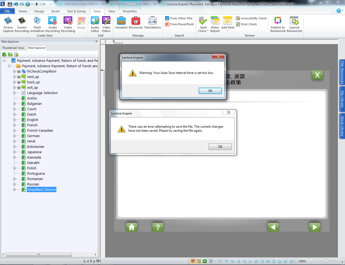The width and height of the screenshot is (345, 265).
Task: Select the Language Selection page
Action: 42,93
